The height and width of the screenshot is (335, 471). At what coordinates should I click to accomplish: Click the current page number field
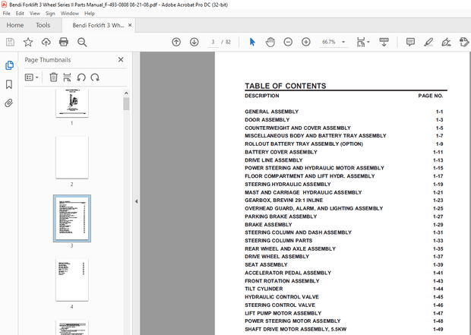pyautogui.click(x=213, y=42)
